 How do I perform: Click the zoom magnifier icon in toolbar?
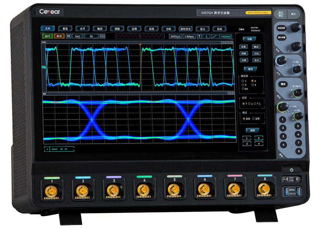point(103,36)
